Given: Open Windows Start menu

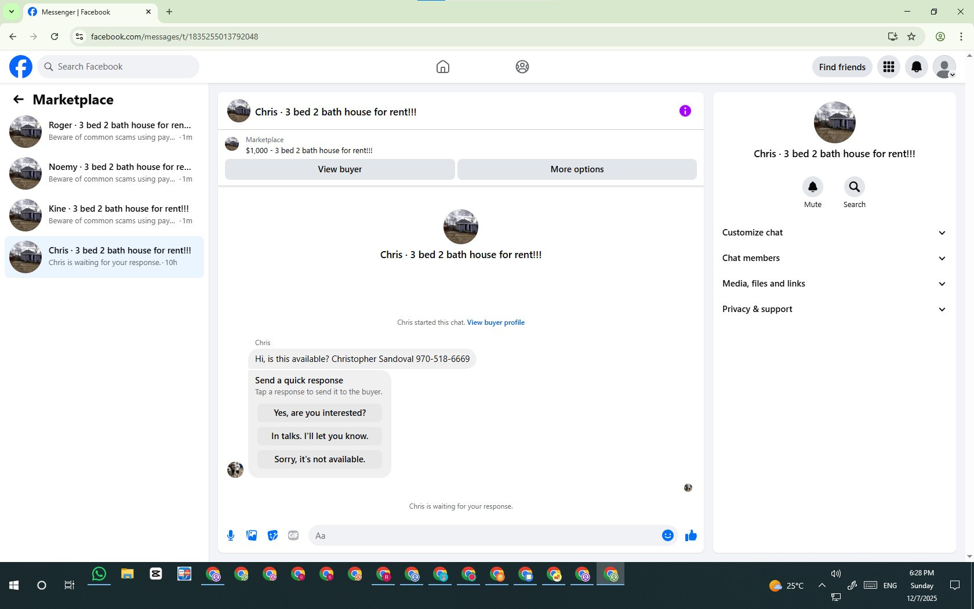Looking at the screenshot, I should (x=14, y=585).
